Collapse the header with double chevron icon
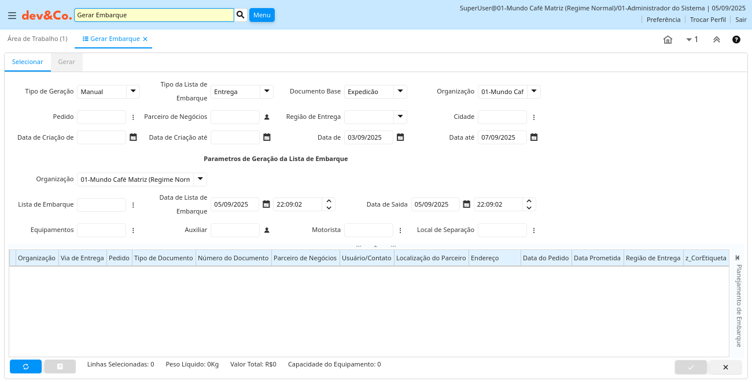The width and height of the screenshot is (752, 389). (717, 40)
